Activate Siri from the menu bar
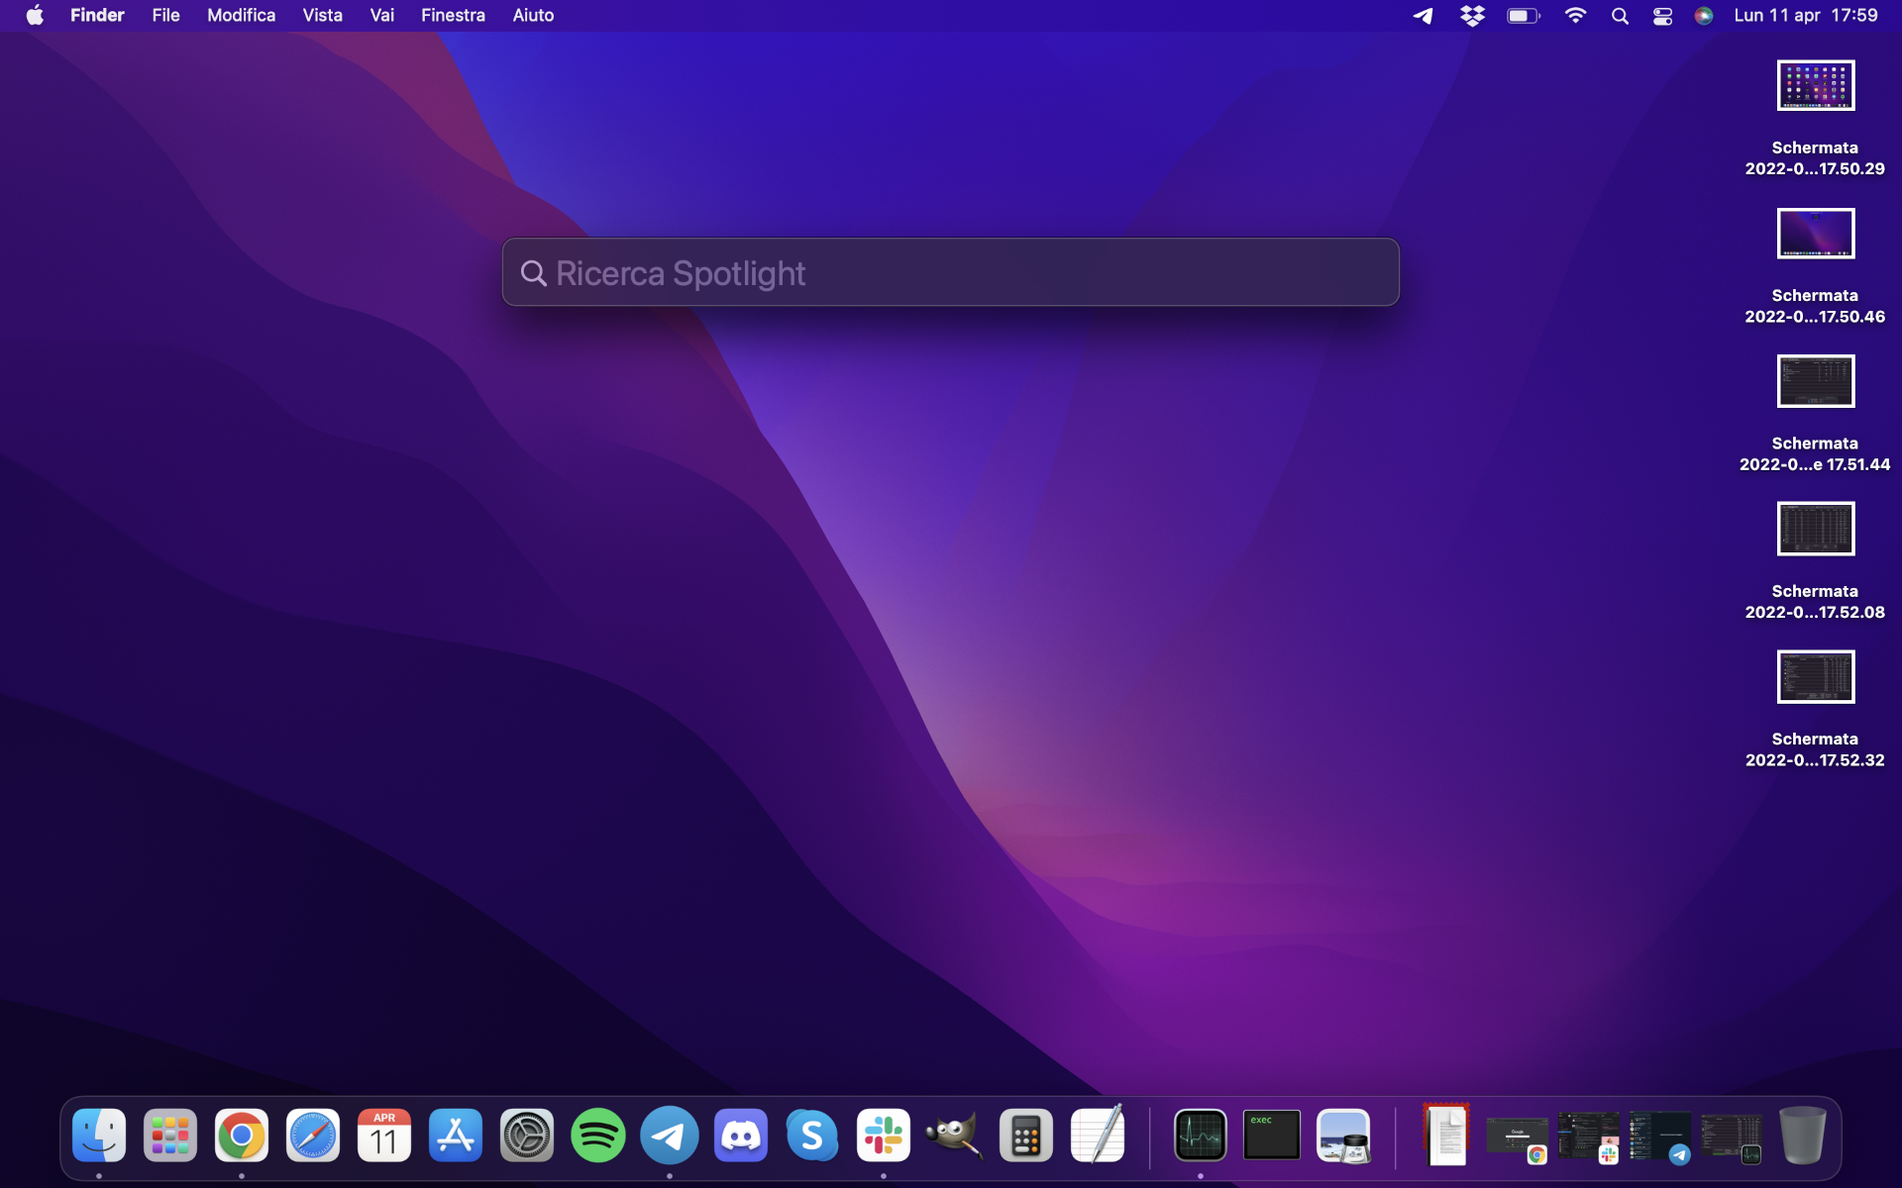 [x=1704, y=15]
